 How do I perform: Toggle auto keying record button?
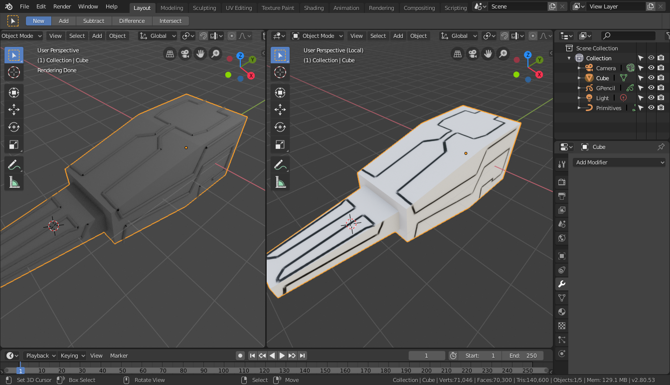[x=240, y=356]
